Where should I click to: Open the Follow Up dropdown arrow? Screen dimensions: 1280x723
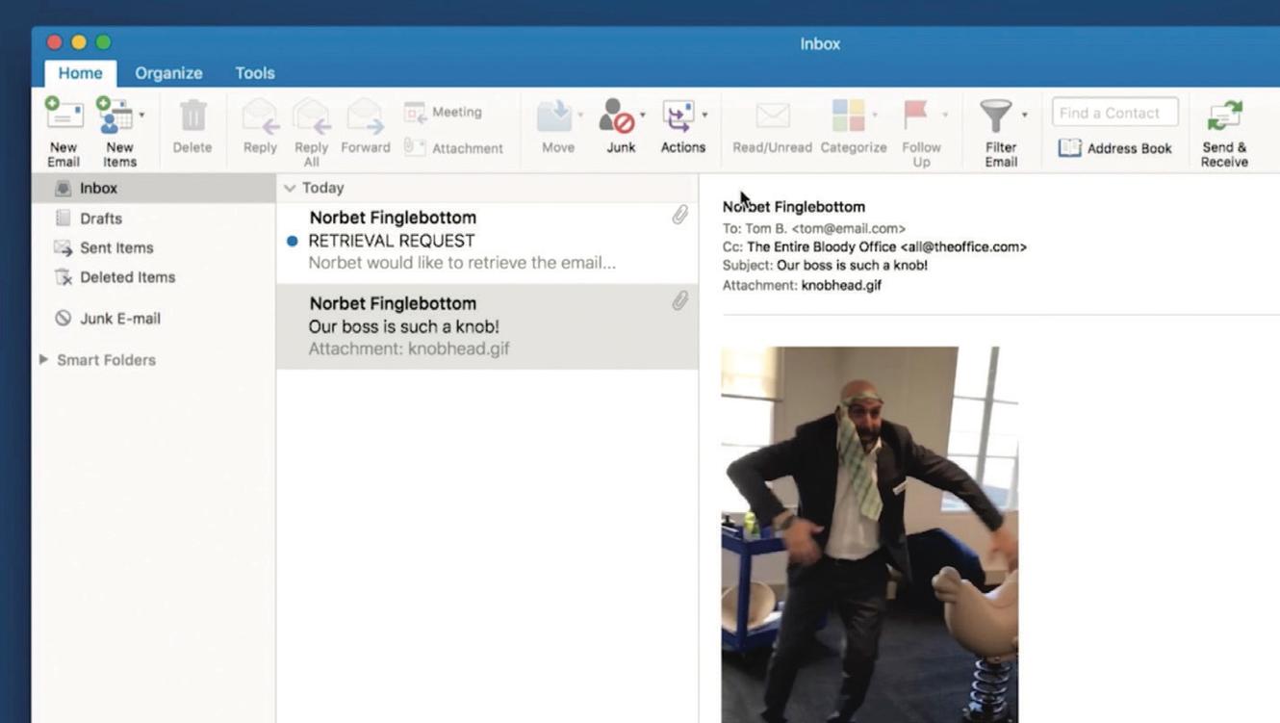[x=945, y=116]
